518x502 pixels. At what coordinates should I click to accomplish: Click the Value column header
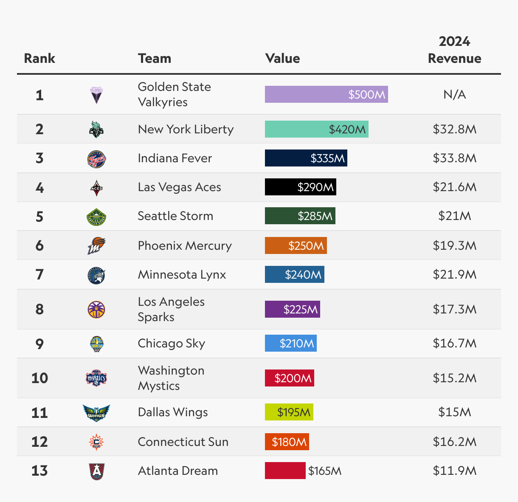[282, 59]
